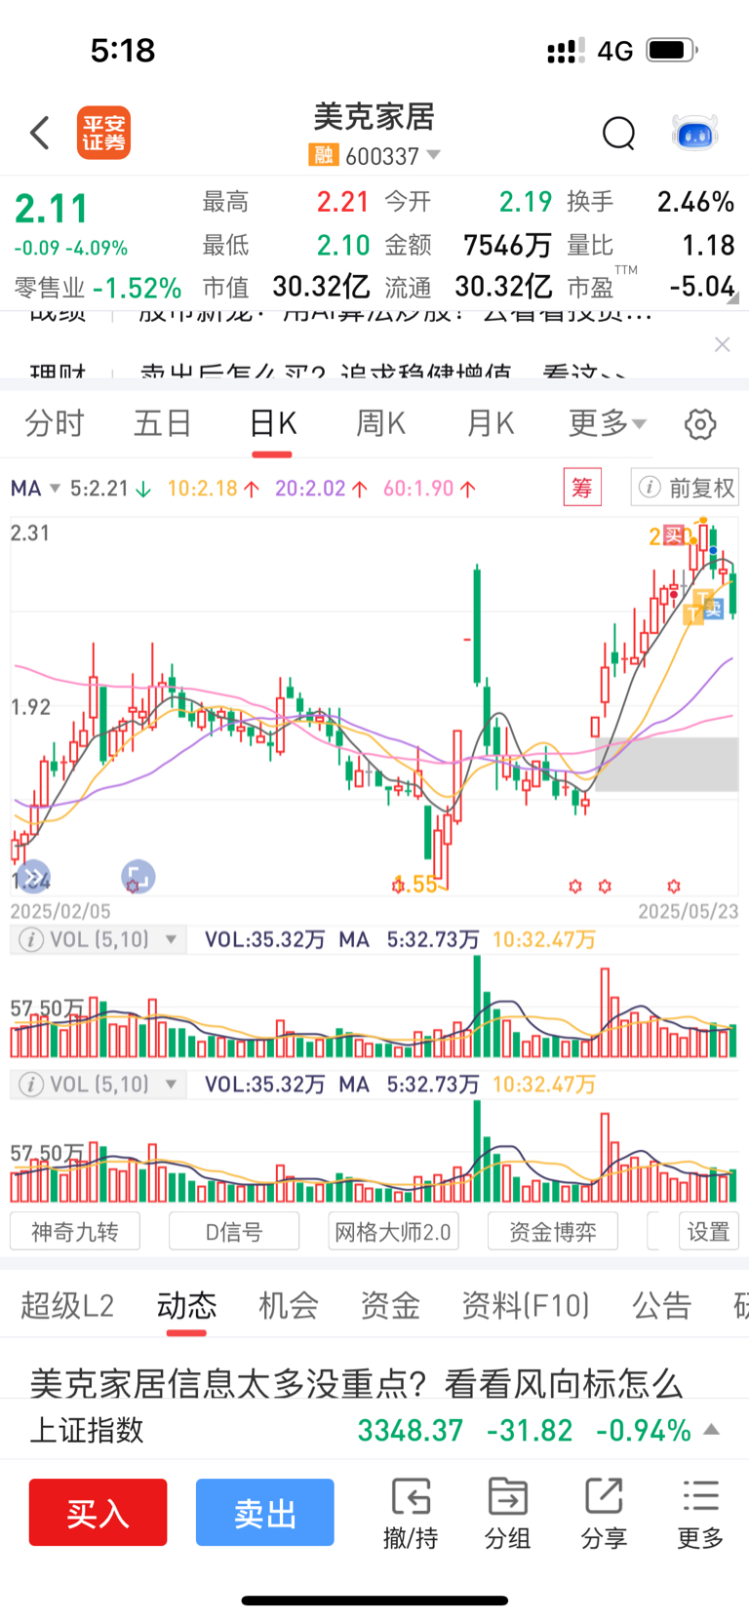Close the news ticker with X
Screen dimensions: 749x1622
(x=722, y=344)
